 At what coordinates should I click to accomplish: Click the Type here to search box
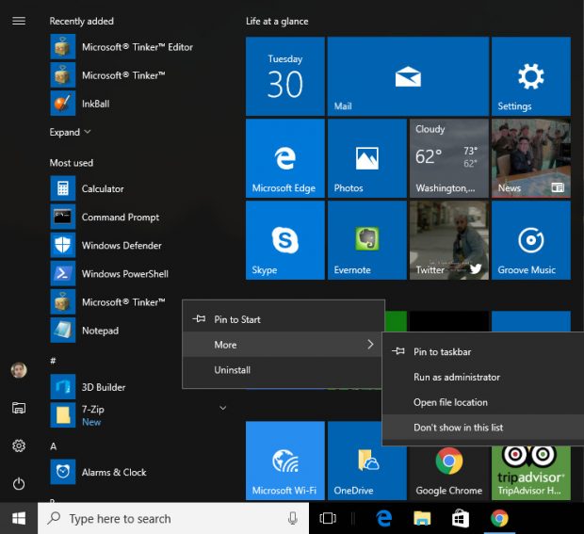click(173, 518)
